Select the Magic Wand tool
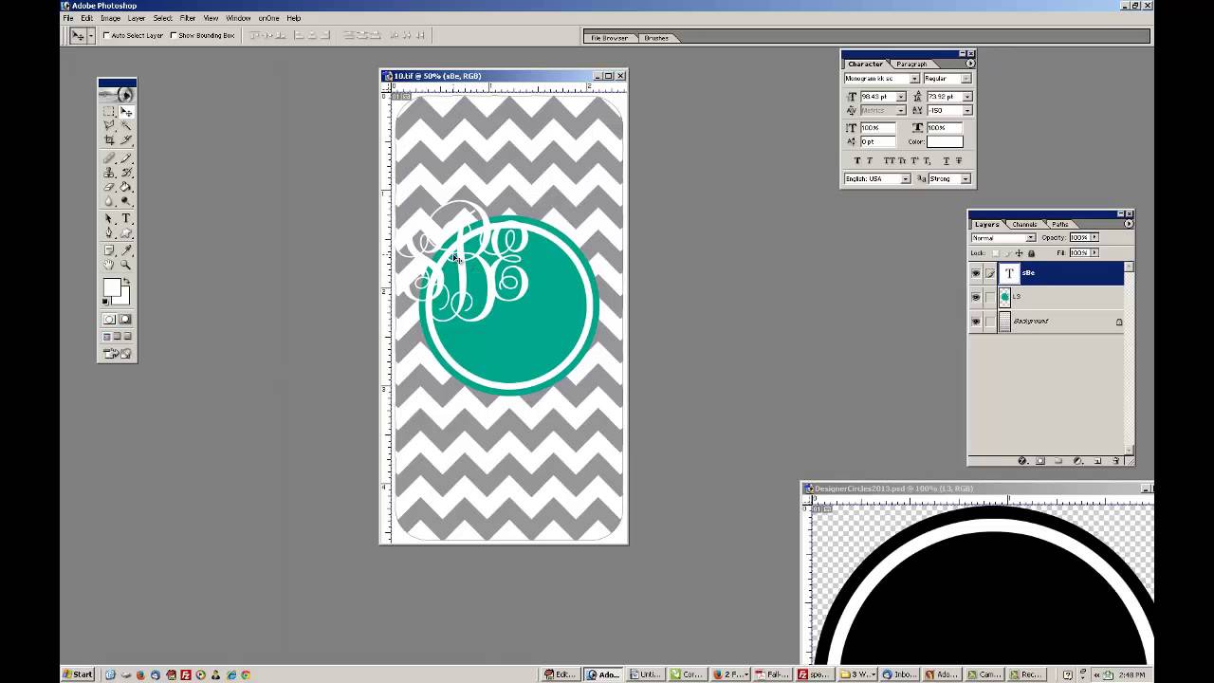1214x683 pixels. point(125,125)
